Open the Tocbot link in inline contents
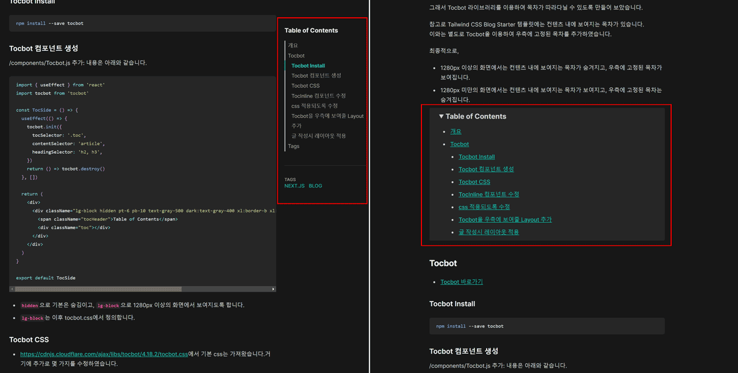This screenshot has height=373, width=738. click(460, 144)
